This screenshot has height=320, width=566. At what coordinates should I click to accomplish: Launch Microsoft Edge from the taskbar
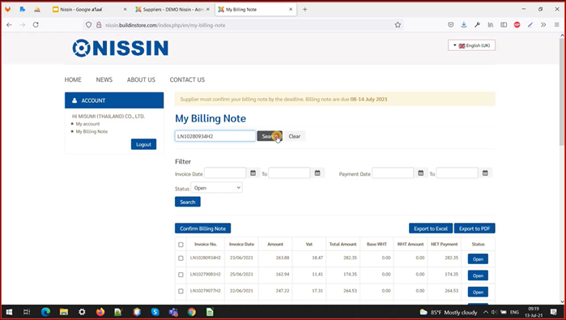click(45, 312)
